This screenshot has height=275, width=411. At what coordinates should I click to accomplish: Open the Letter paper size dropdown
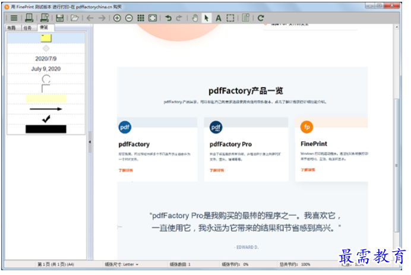coord(122,264)
